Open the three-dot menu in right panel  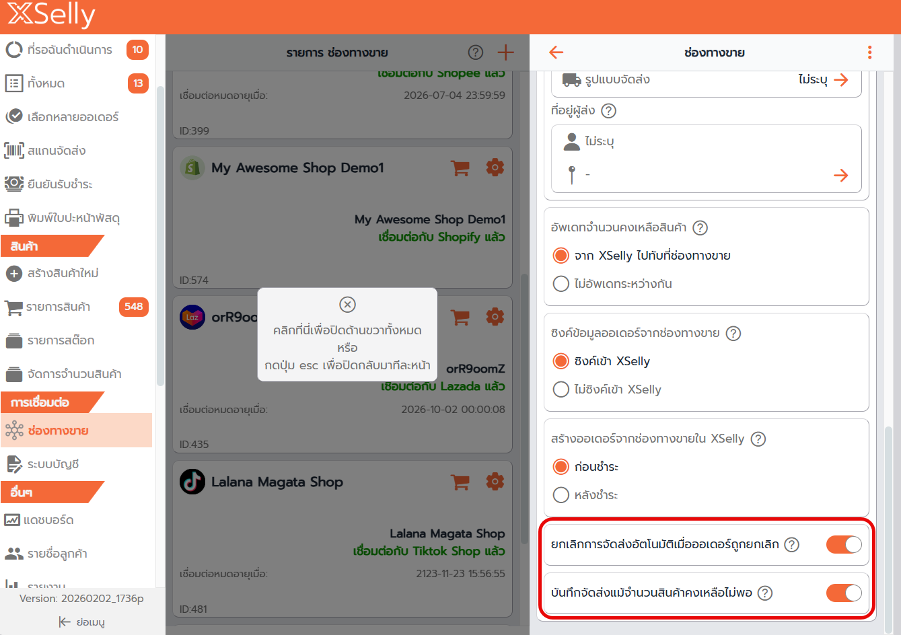click(x=869, y=52)
